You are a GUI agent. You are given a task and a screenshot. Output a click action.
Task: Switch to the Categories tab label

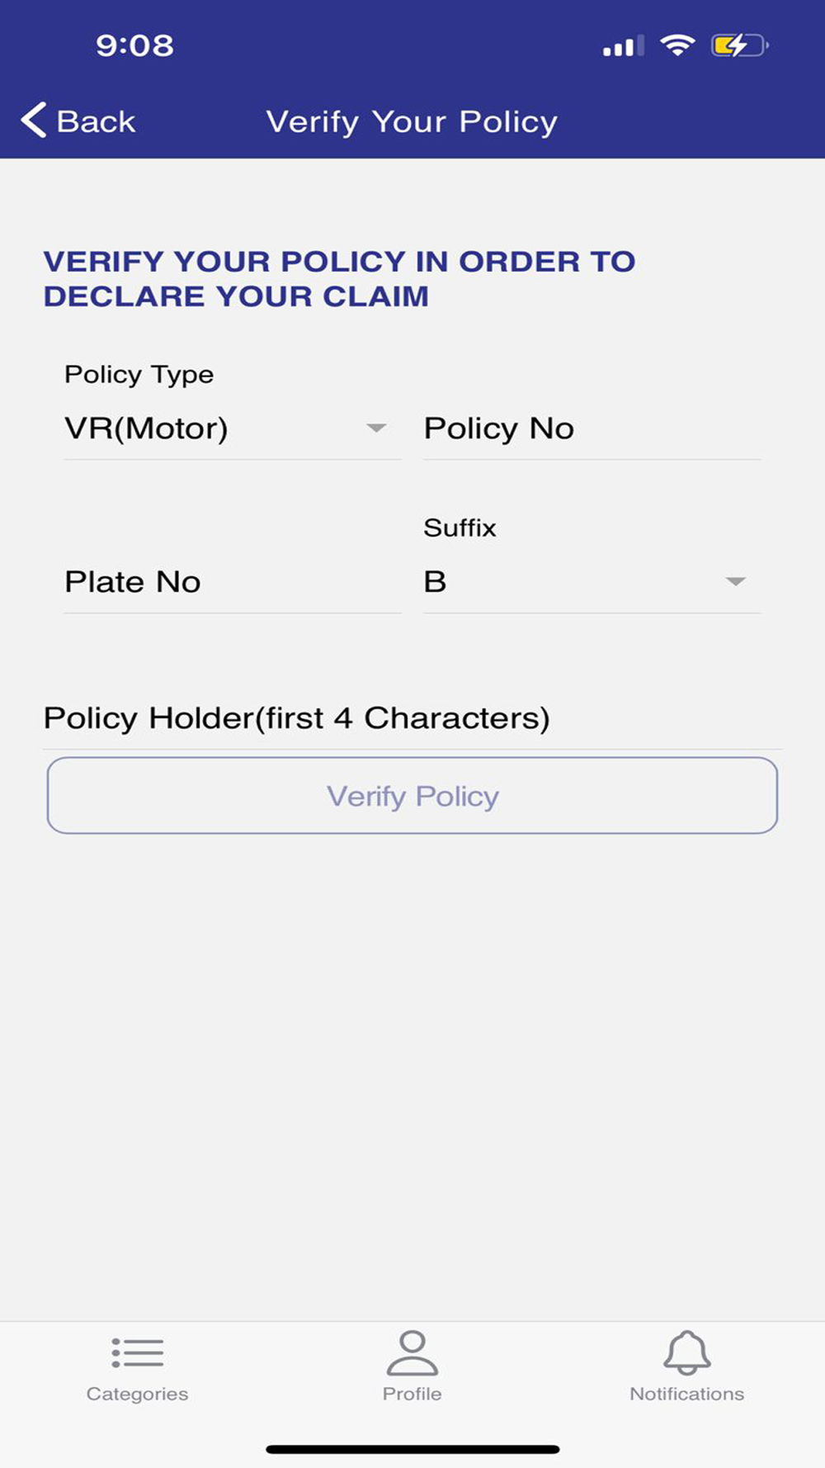[138, 1394]
